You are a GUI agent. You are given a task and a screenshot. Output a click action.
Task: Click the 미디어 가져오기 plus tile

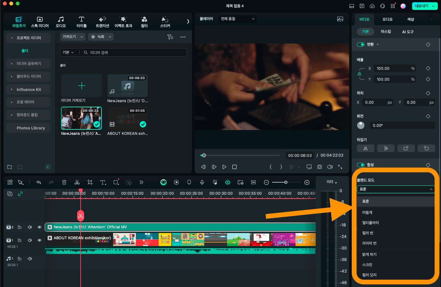82,86
